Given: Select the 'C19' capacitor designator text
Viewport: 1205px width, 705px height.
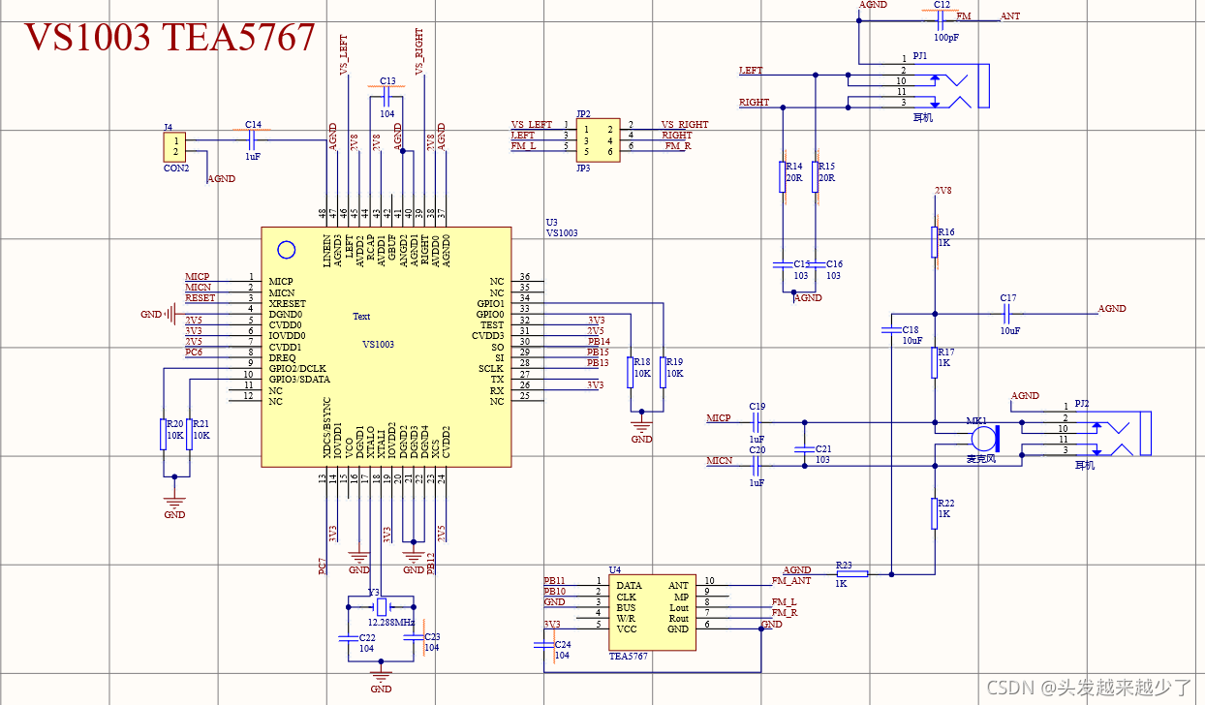Looking at the screenshot, I should pyautogui.click(x=757, y=407).
